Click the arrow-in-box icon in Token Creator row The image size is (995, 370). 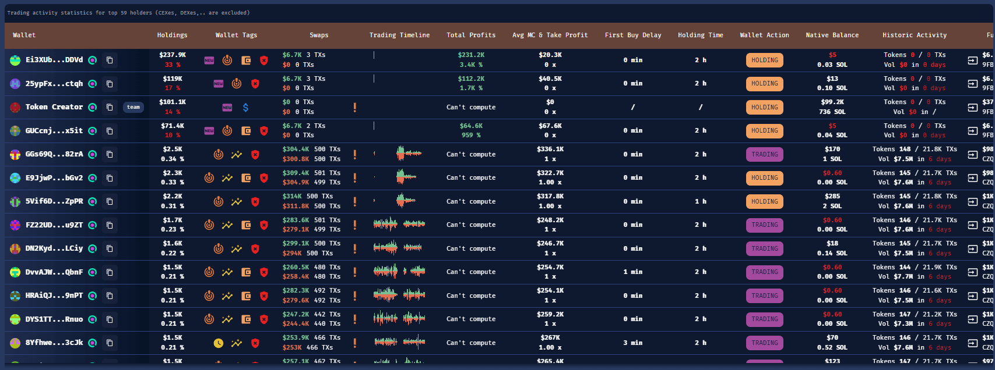[972, 107]
